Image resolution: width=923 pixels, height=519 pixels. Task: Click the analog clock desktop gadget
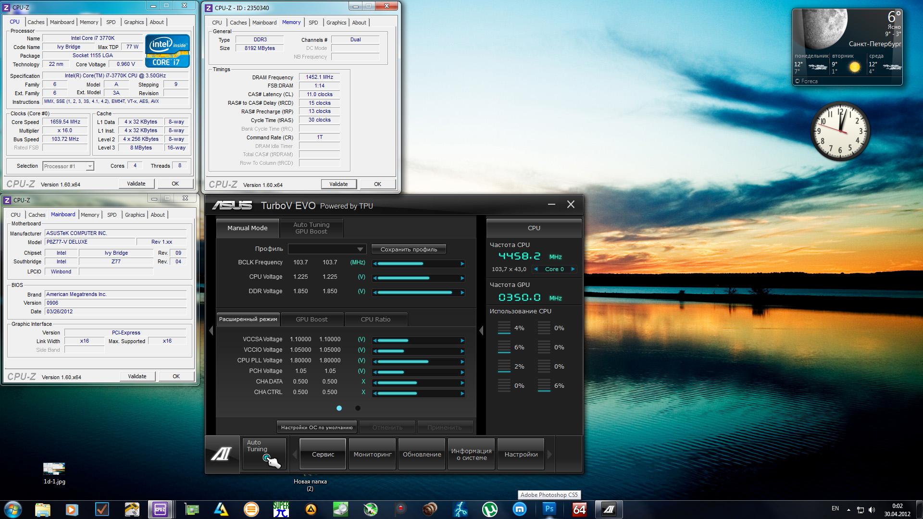click(x=840, y=131)
